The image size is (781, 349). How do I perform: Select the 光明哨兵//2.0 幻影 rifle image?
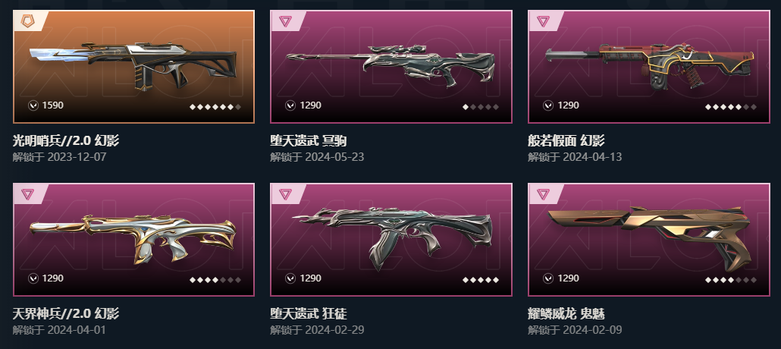point(133,66)
